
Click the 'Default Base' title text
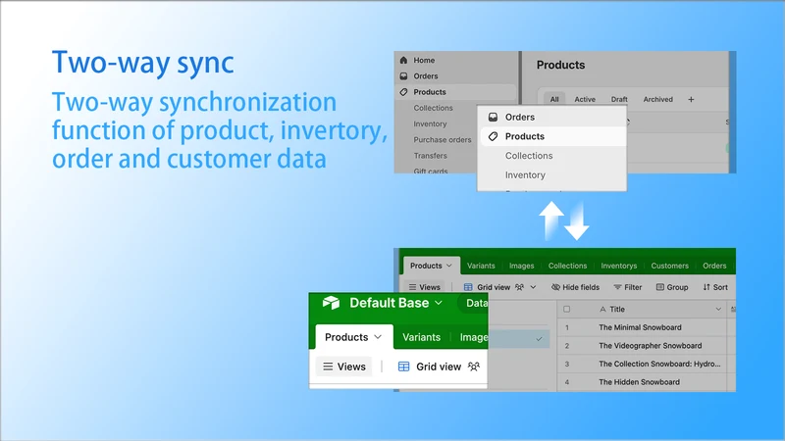pos(389,303)
